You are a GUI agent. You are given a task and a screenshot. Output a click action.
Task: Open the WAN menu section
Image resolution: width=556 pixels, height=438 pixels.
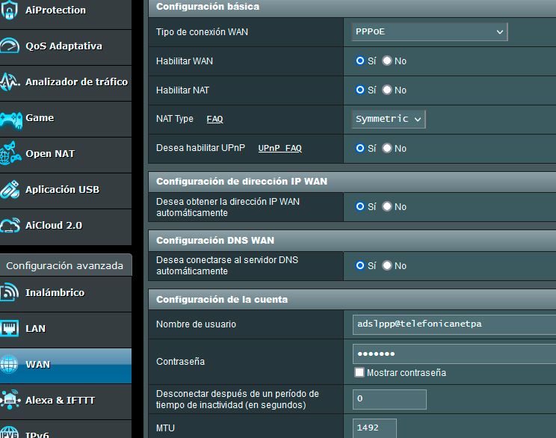pos(37,365)
